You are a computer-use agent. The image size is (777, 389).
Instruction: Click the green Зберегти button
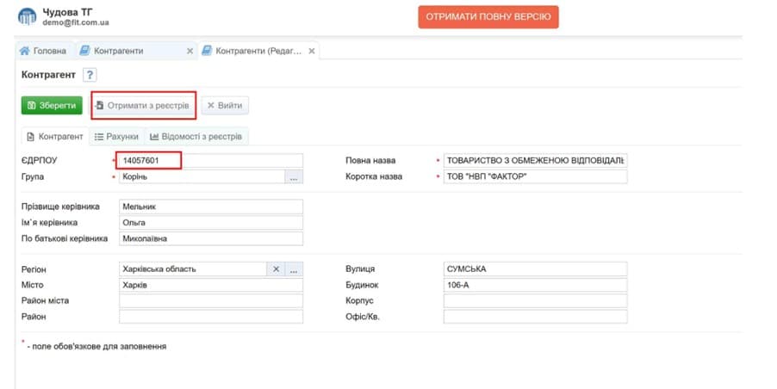coord(52,105)
